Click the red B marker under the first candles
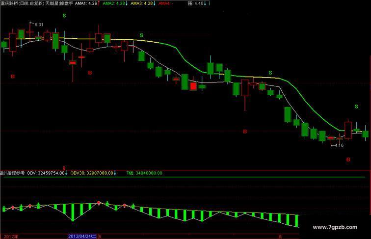Screen dimensions: 371x239 click(13, 77)
